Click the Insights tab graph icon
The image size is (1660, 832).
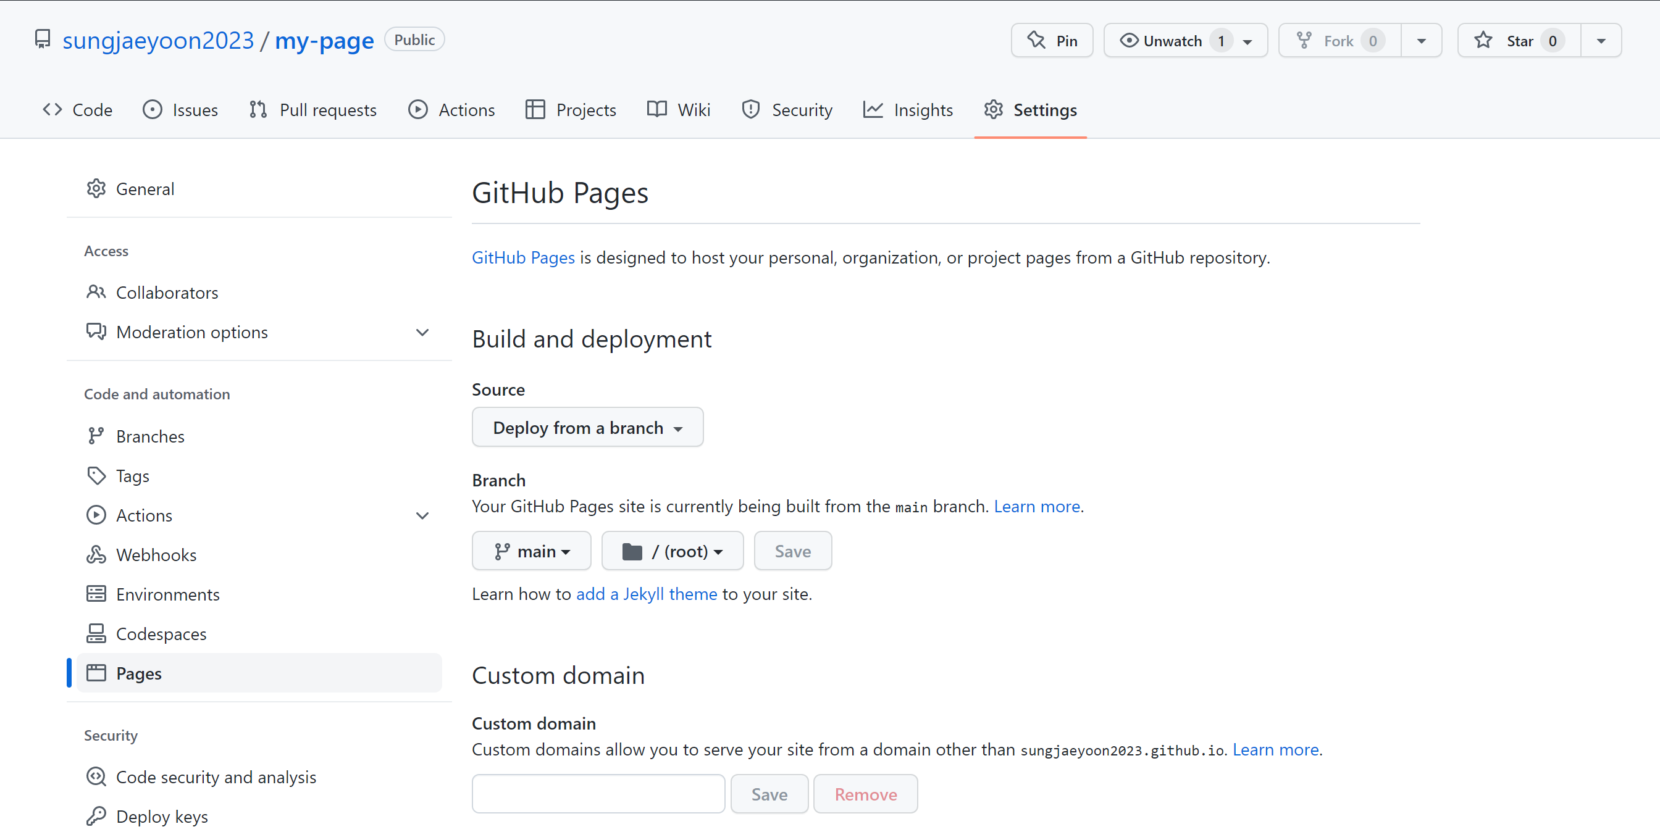tap(873, 109)
